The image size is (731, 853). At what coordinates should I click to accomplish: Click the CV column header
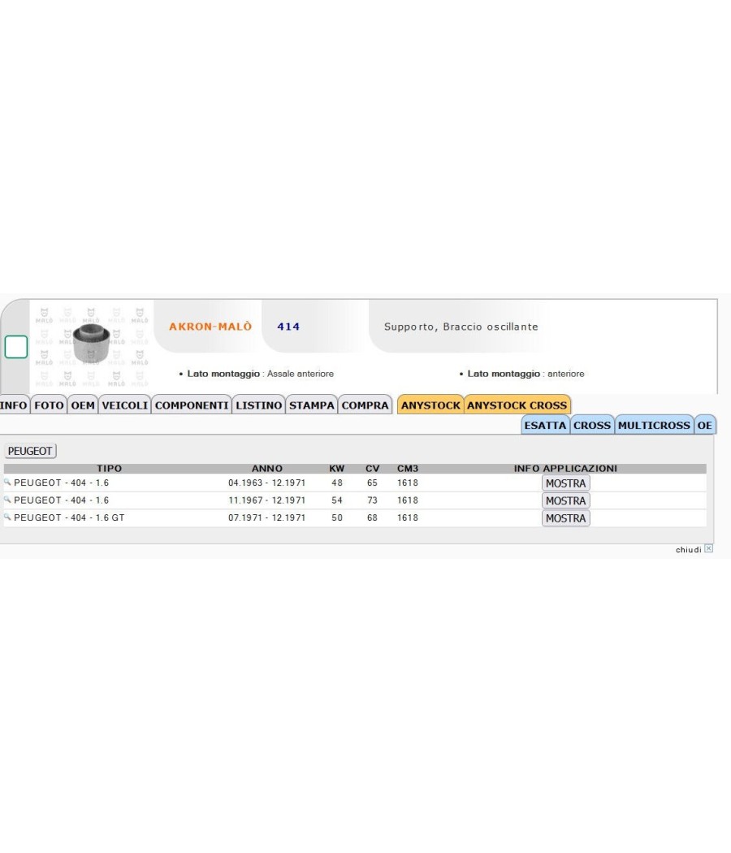coord(373,469)
